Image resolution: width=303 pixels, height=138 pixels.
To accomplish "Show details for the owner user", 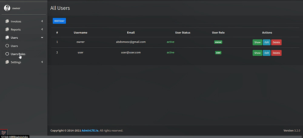I will click(257, 42).
